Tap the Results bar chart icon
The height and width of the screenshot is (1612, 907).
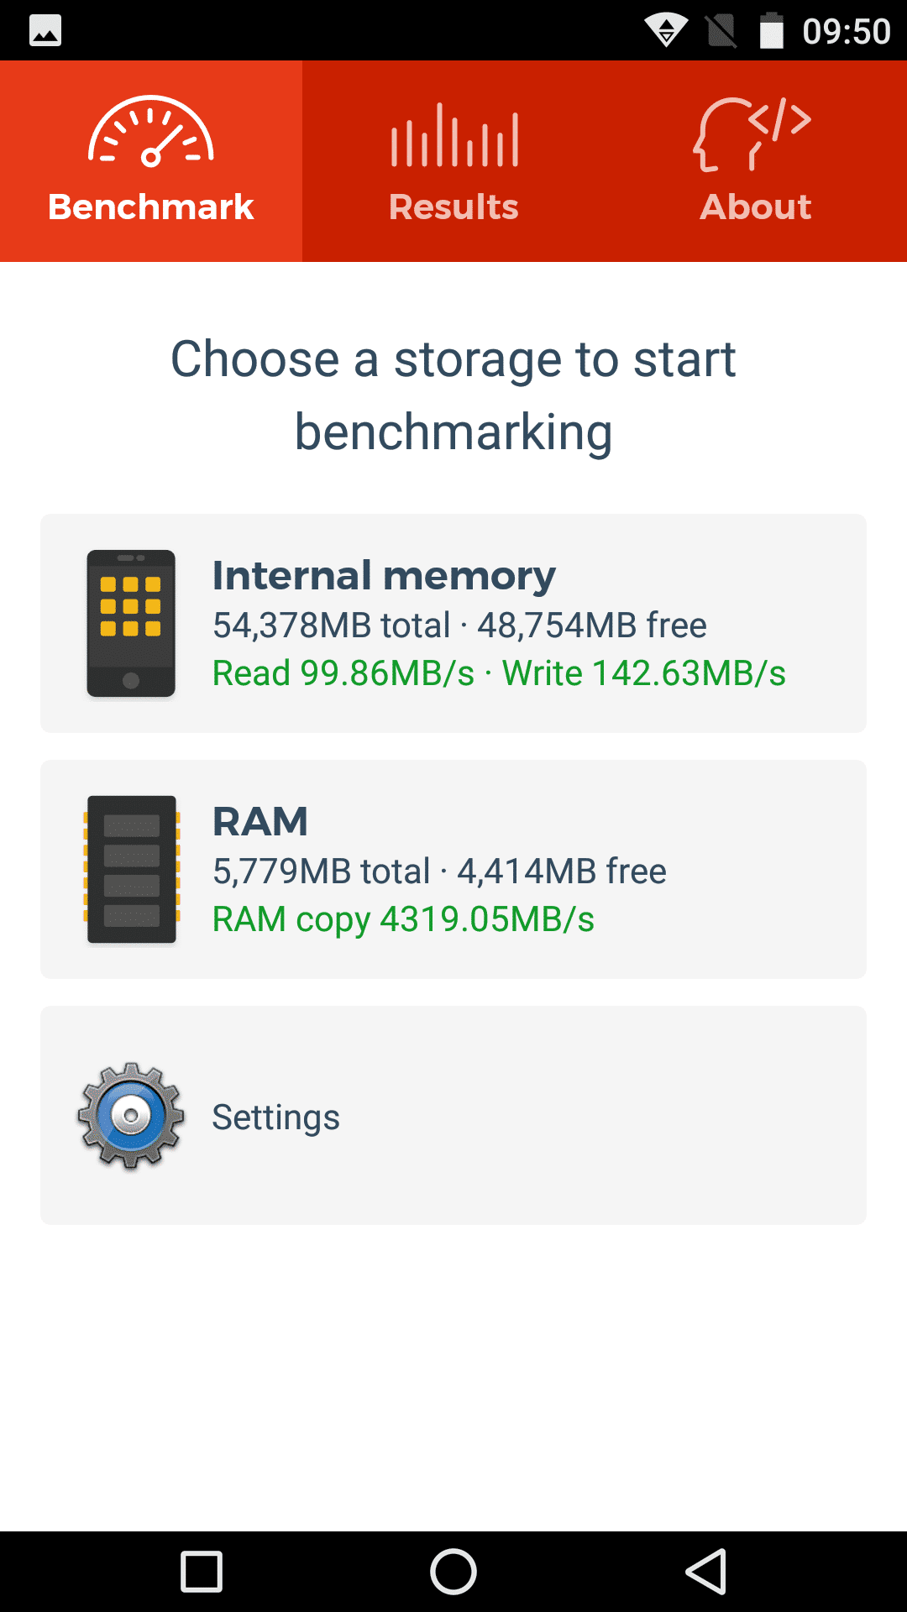[454, 134]
